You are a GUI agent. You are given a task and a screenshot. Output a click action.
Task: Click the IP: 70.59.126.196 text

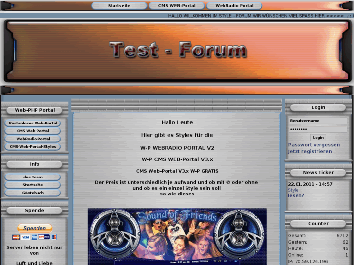tap(308, 262)
